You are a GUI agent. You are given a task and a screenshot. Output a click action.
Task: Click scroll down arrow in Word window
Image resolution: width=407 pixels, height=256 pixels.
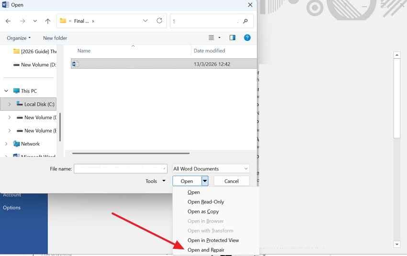click(396, 244)
